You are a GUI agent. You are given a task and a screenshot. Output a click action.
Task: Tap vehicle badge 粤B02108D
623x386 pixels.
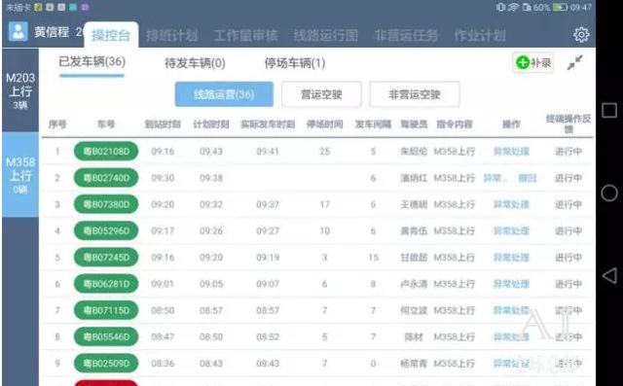[106, 151]
